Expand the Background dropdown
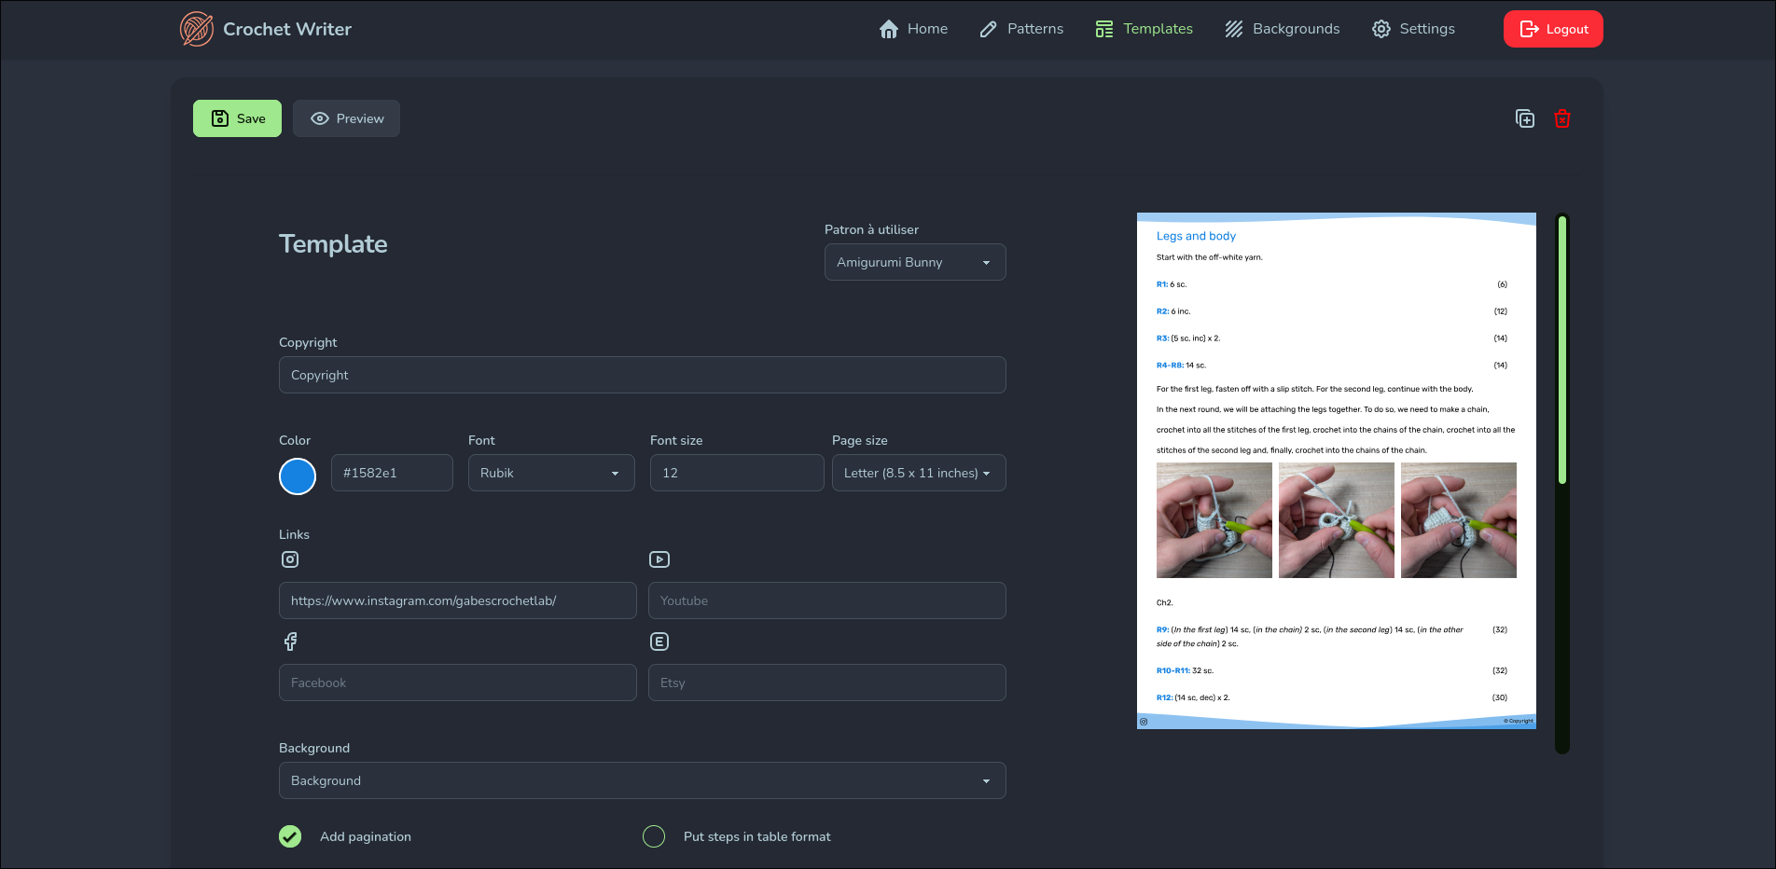This screenshot has height=869, width=1776. [643, 780]
